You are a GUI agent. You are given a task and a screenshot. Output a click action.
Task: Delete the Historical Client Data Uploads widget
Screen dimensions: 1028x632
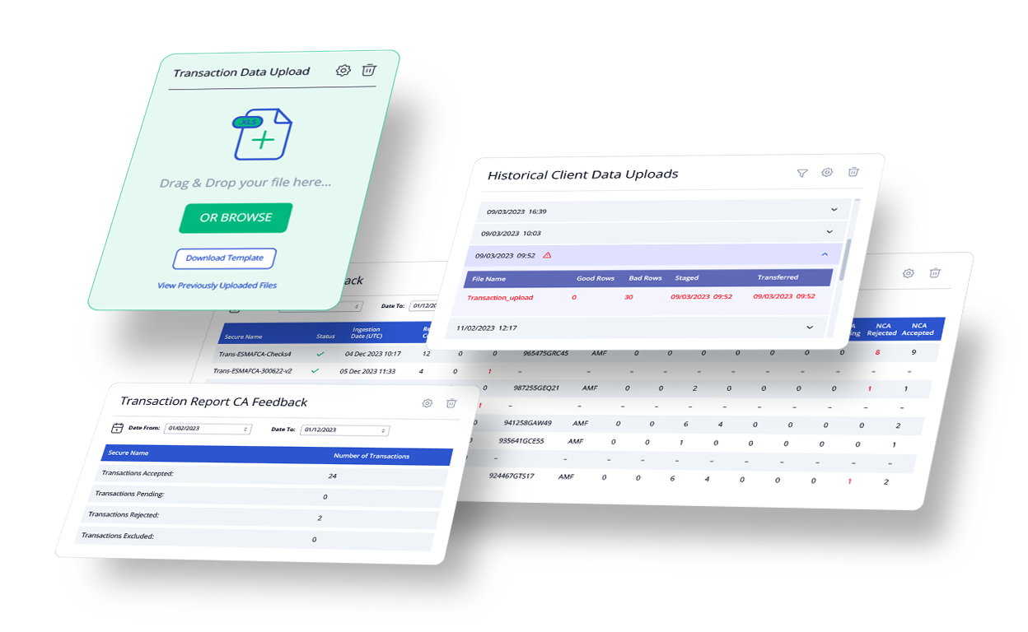(x=853, y=172)
